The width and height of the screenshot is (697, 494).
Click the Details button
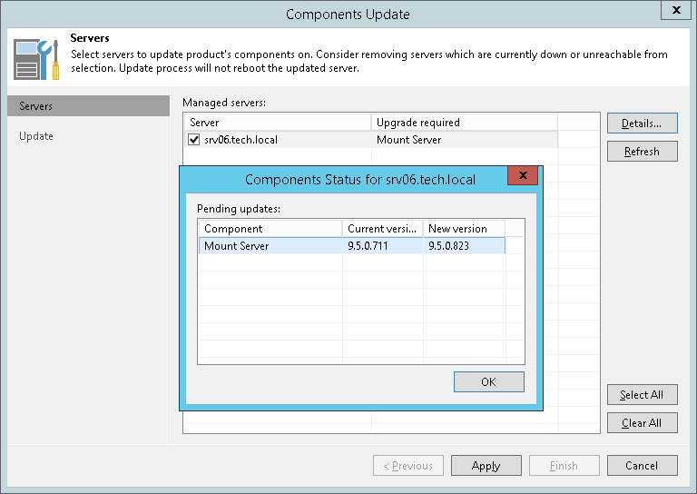click(x=642, y=123)
